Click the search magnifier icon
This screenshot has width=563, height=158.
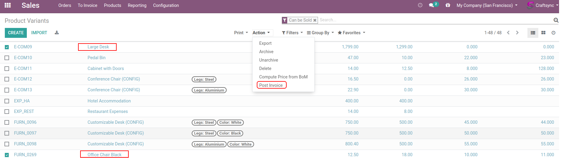556,20
